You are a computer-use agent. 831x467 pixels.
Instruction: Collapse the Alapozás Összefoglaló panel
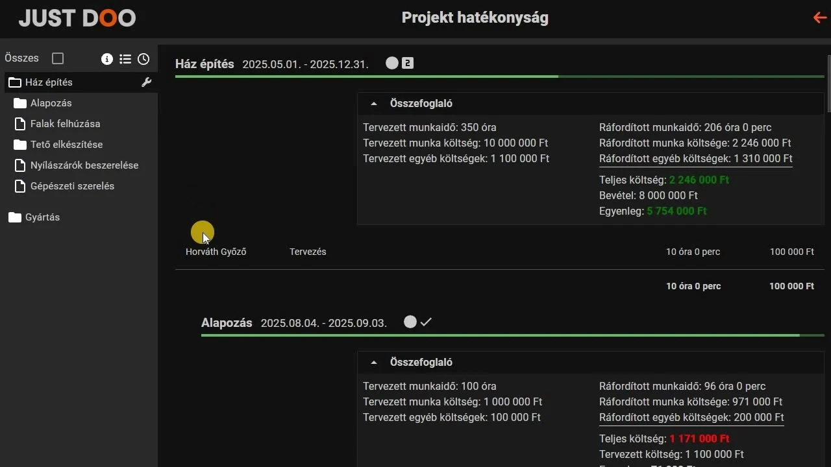point(374,363)
